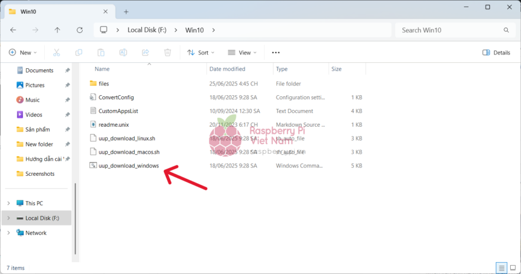This screenshot has width=521, height=274.
Task: Unpin Music from Quick access
Action: tap(68, 100)
